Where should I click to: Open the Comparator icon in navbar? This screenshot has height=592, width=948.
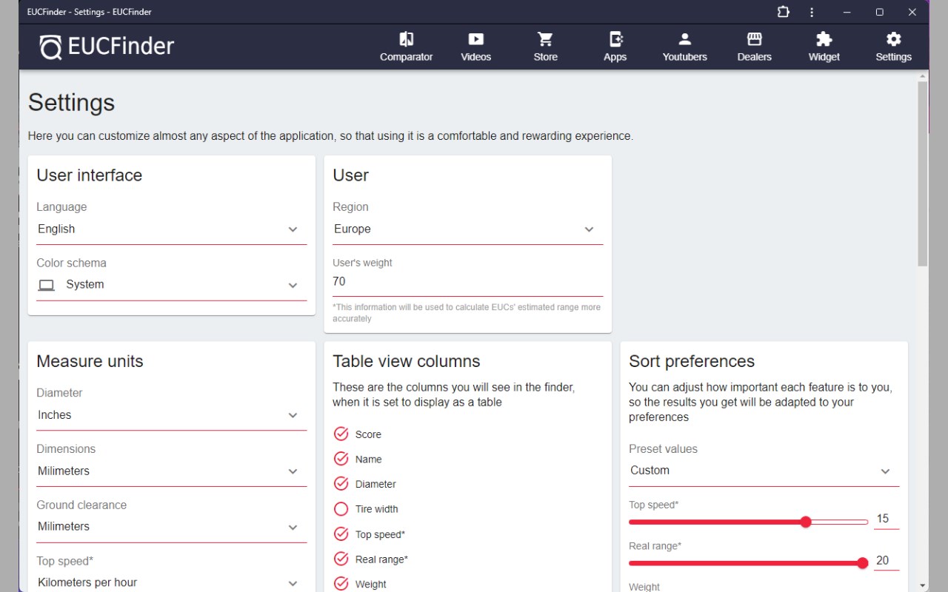click(x=406, y=39)
